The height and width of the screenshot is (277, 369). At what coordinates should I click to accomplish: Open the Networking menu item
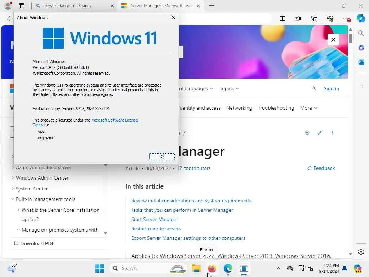point(239,108)
